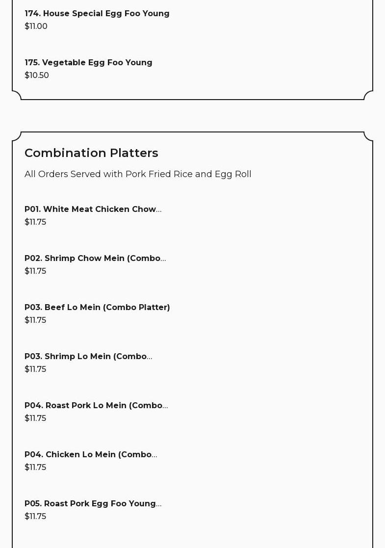Click the Combination Platters section heading
The width and height of the screenshot is (385, 548).
point(91,153)
